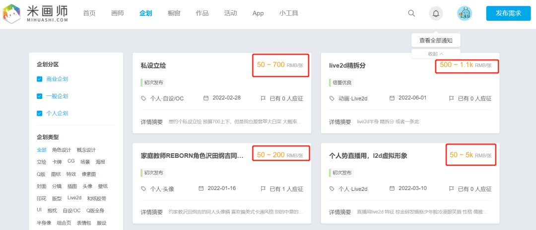Open the 小工具 menu item

pos(288,13)
